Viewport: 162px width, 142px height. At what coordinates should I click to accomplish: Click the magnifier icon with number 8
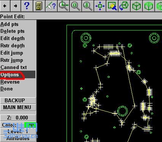click(x=88, y=6)
